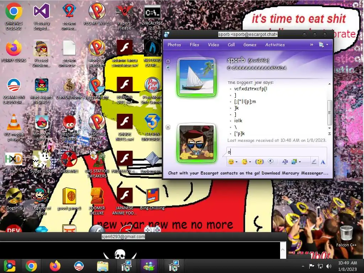Open the Files menu in the chat window

[194, 44]
